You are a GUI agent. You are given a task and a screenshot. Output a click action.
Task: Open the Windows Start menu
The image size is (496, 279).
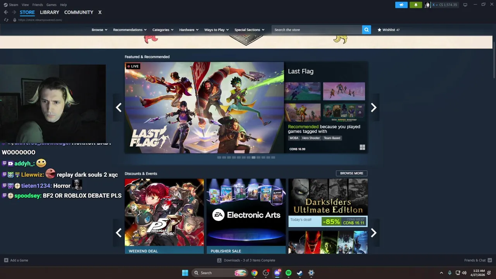click(x=185, y=273)
